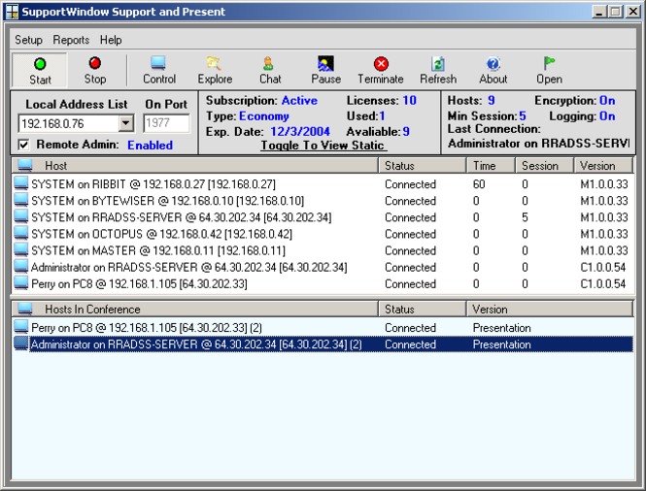The width and height of the screenshot is (646, 491).
Task: Start a Chat session
Action: pyautogui.click(x=270, y=71)
